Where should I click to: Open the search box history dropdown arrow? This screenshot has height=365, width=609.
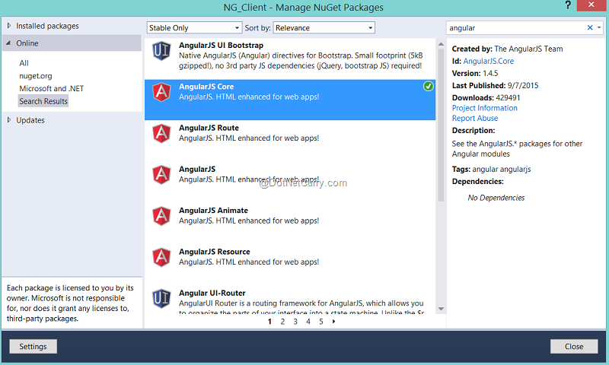599,27
